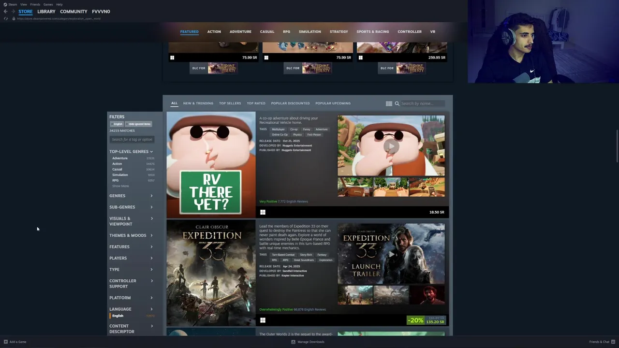The image size is (619, 348).
Task: Select the Popular Upcoming tab
Action: (333, 103)
